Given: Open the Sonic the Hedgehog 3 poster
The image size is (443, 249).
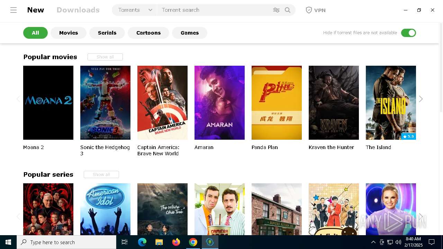Looking at the screenshot, I should [x=105, y=103].
